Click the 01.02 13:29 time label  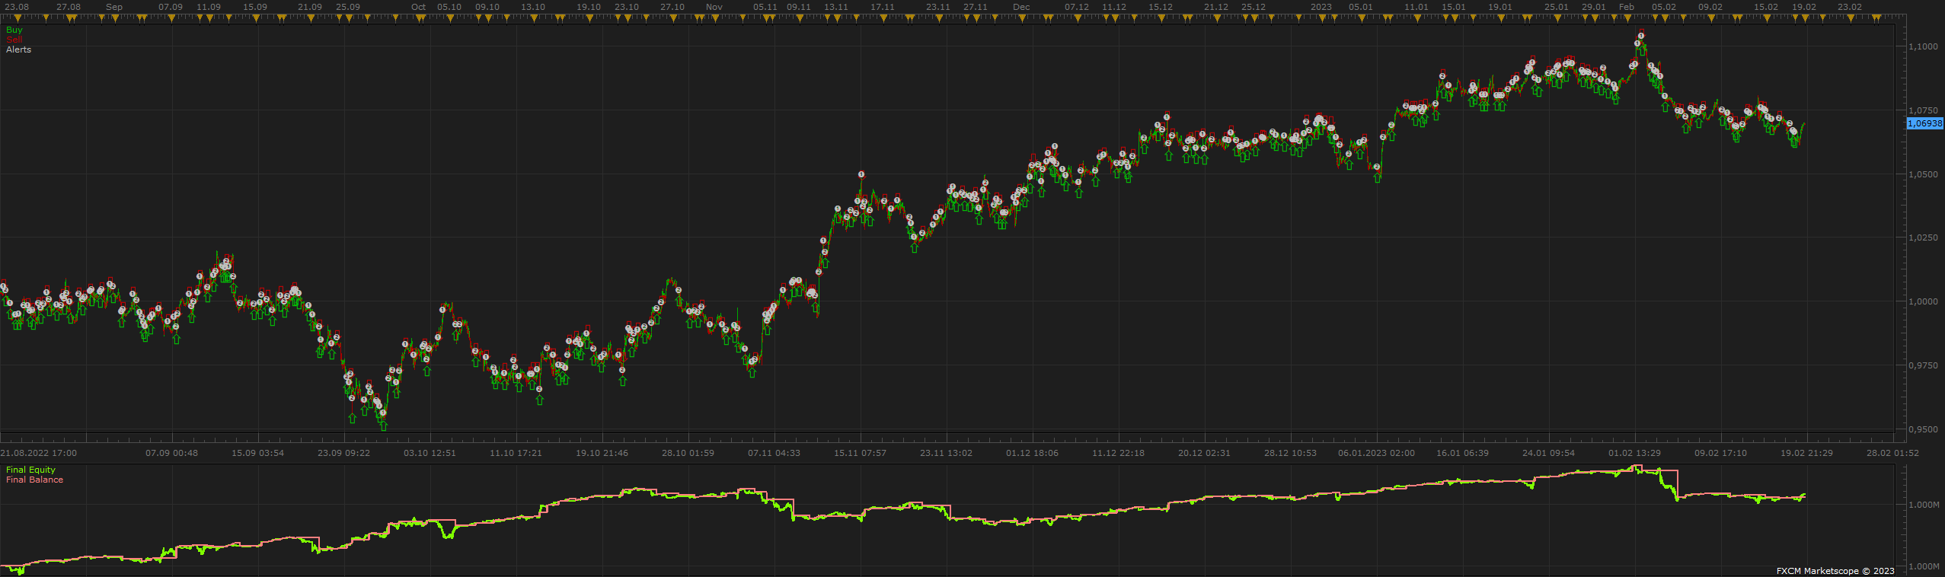pyautogui.click(x=1634, y=453)
